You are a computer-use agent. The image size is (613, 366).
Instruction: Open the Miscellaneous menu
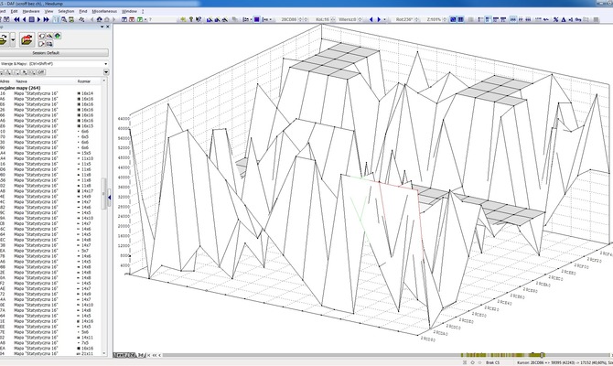point(105,9)
